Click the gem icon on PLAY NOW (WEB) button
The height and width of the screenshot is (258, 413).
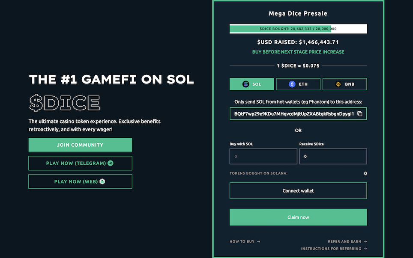point(102,181)
